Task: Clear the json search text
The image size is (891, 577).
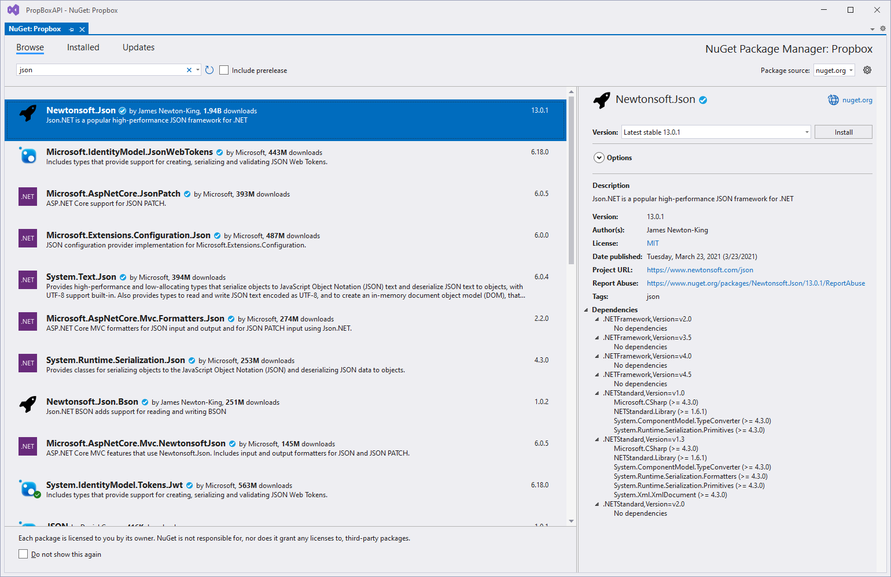Action: 189,70
